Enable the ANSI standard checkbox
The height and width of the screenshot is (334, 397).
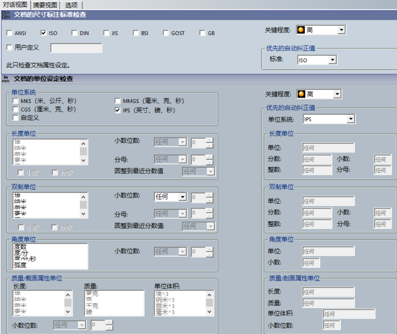click(x=9, y=33)
